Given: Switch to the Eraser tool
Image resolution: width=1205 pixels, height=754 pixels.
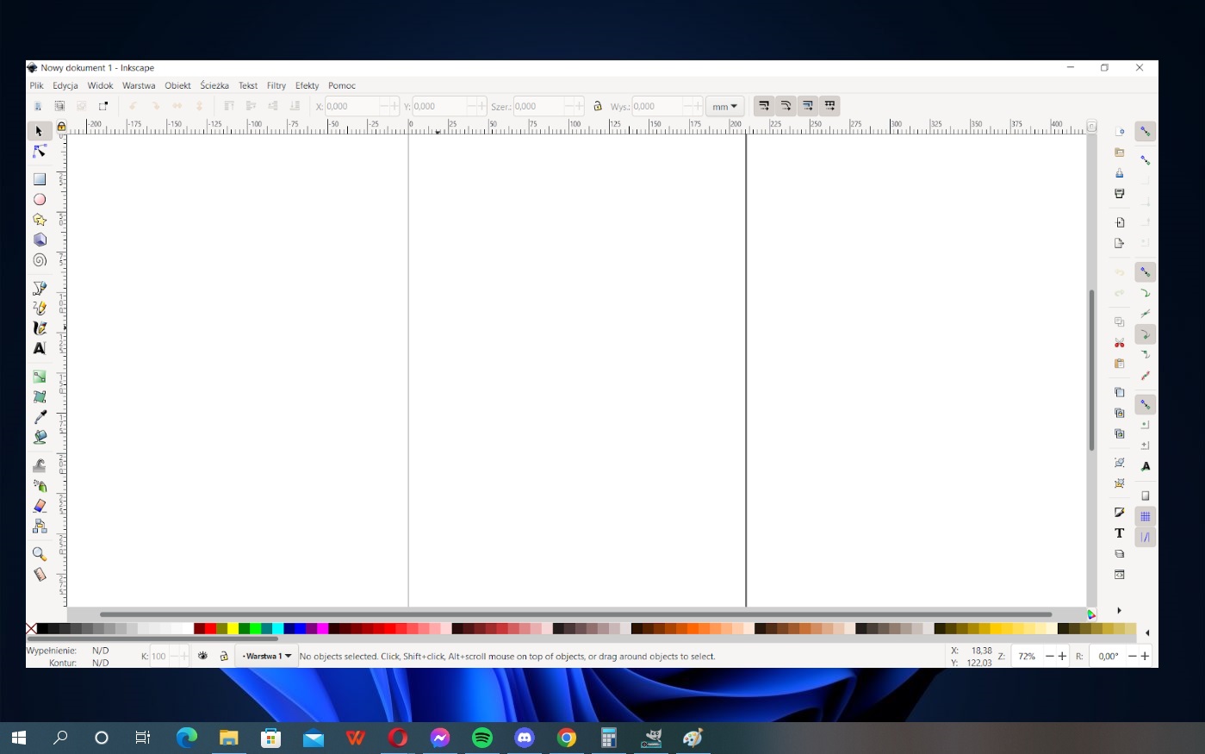Looking at the screenshot, I should coord(40,506).
